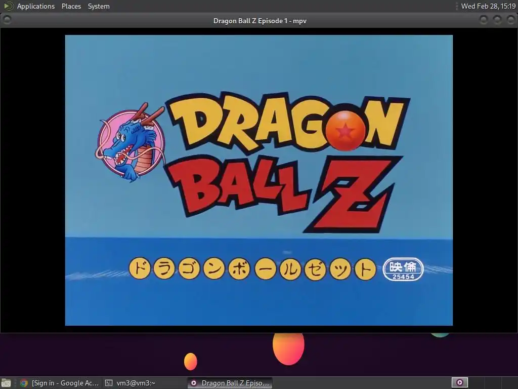Click the title text Dragon Ball Z Episode 1 - mpv
Viewport: 518px width, 389px height.
(260, 21)
